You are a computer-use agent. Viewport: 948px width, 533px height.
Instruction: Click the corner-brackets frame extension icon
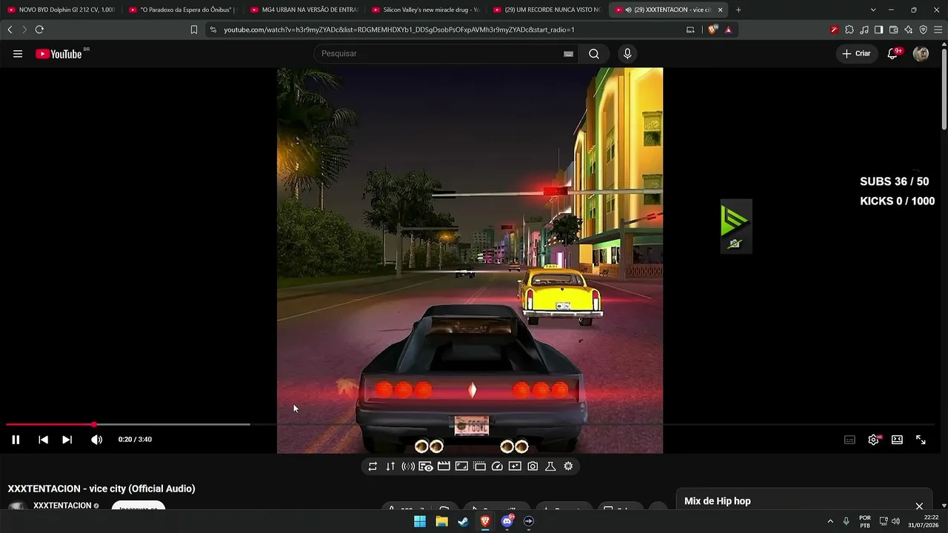click(x=461, y=466)
